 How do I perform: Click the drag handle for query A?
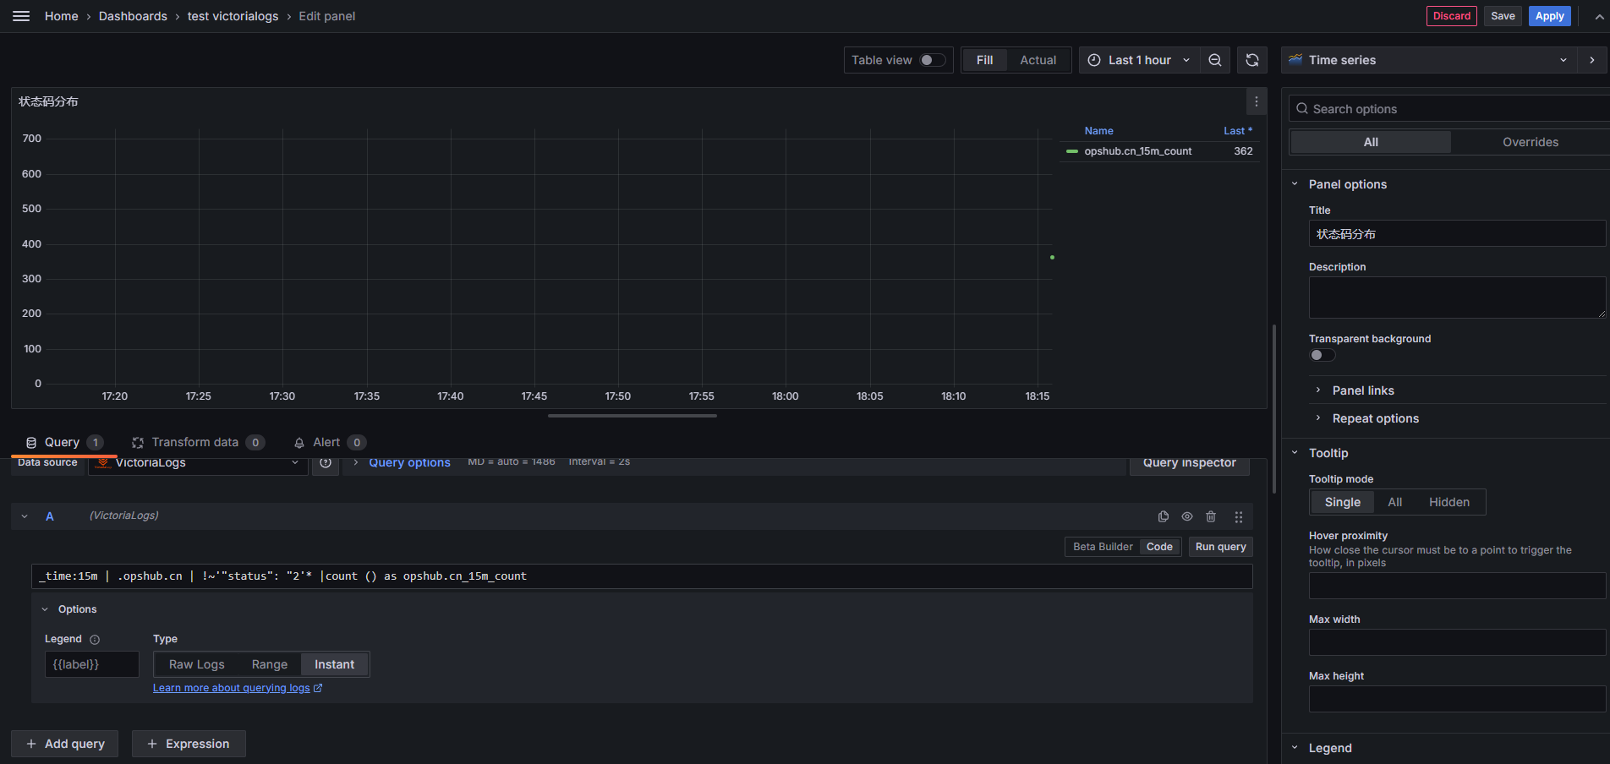tap(1239, 516)
